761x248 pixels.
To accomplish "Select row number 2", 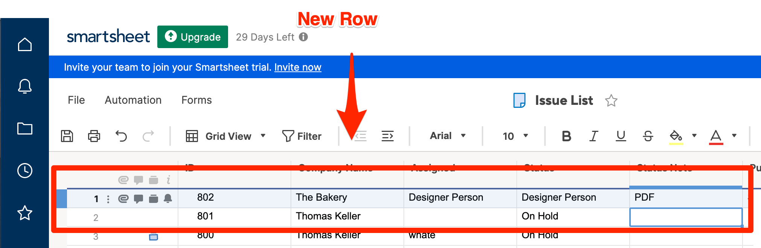I will pyautogui.click(x=96, y=218).
